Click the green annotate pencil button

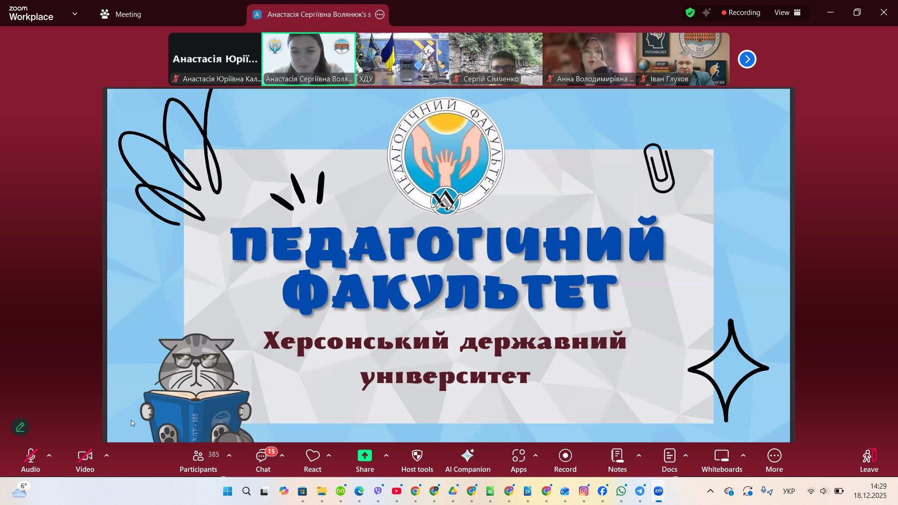point(20,427)
